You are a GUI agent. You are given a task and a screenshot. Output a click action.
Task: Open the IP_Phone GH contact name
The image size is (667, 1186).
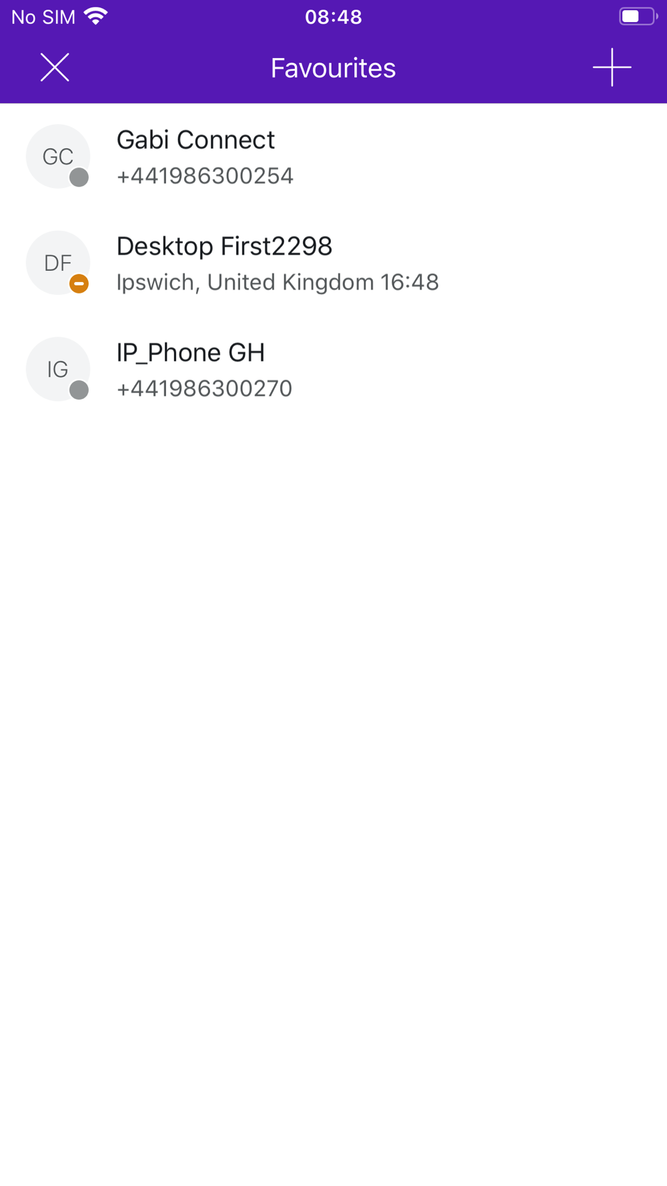pos(191,353)
